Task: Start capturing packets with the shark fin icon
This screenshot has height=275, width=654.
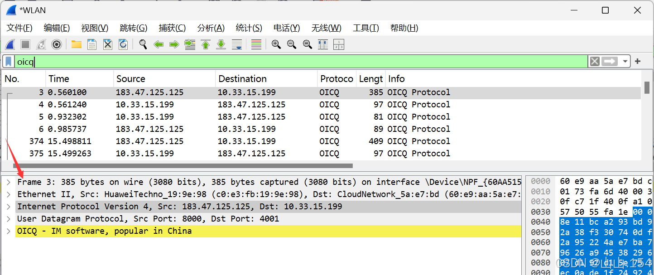Action: pyautogui.click(x=10, y=44)
